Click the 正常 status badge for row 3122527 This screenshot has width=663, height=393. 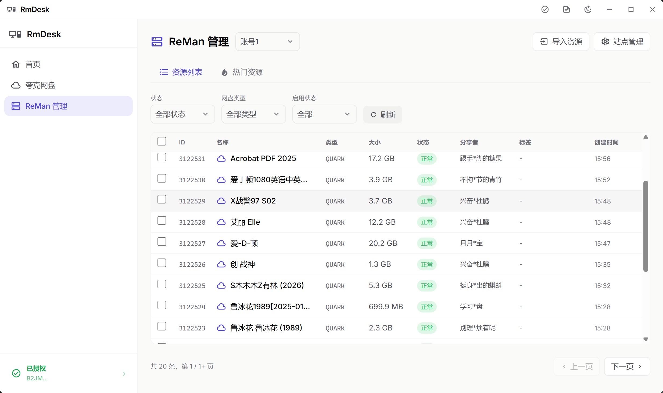pos(427,243)
